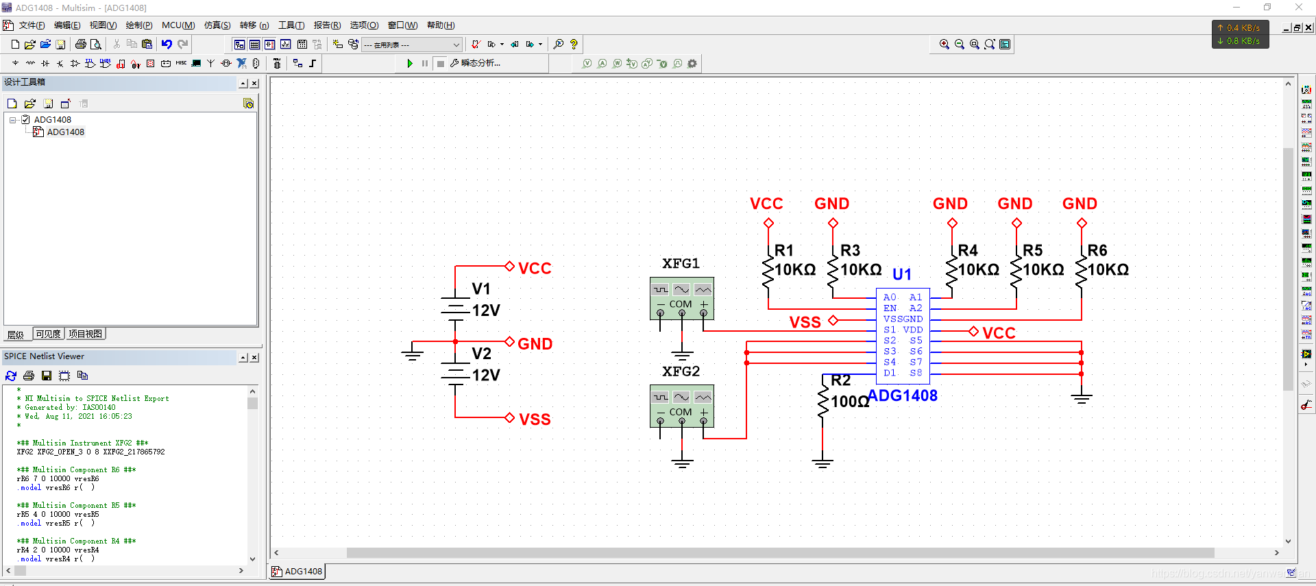
Task: Open the 文件(F) menu
Action: [x=32, y=25]
